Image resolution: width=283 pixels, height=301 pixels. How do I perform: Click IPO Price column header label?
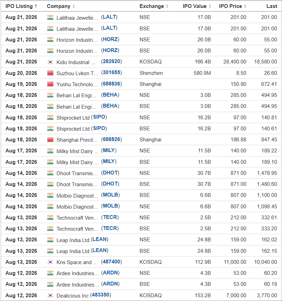(230, 6)
